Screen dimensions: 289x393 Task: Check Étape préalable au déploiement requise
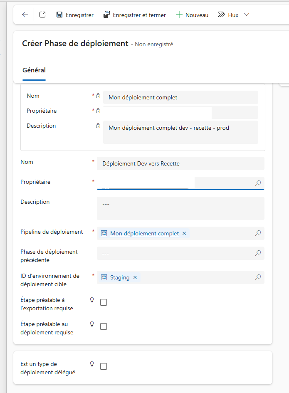pos(104,326)
